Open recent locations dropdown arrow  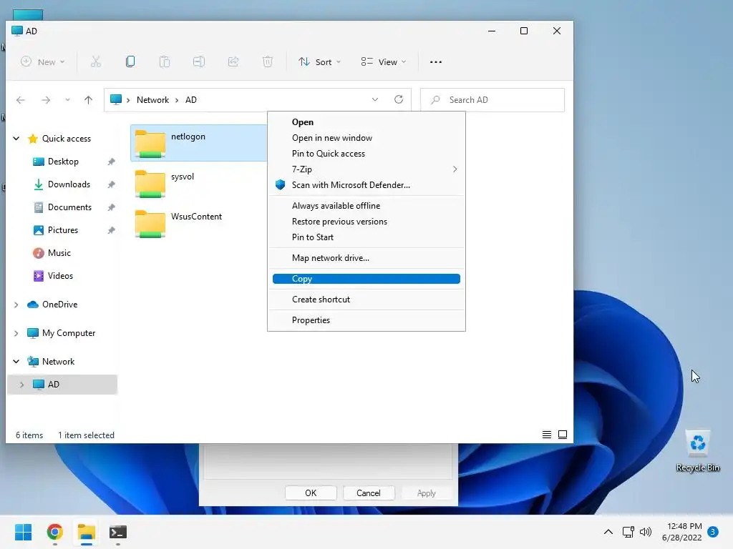pos(67,100)
